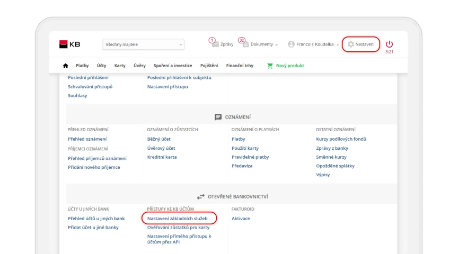458x254 pixels.
Task: Click the Dokumenty label
Action: pyautogui.click(x=262, y=44)
